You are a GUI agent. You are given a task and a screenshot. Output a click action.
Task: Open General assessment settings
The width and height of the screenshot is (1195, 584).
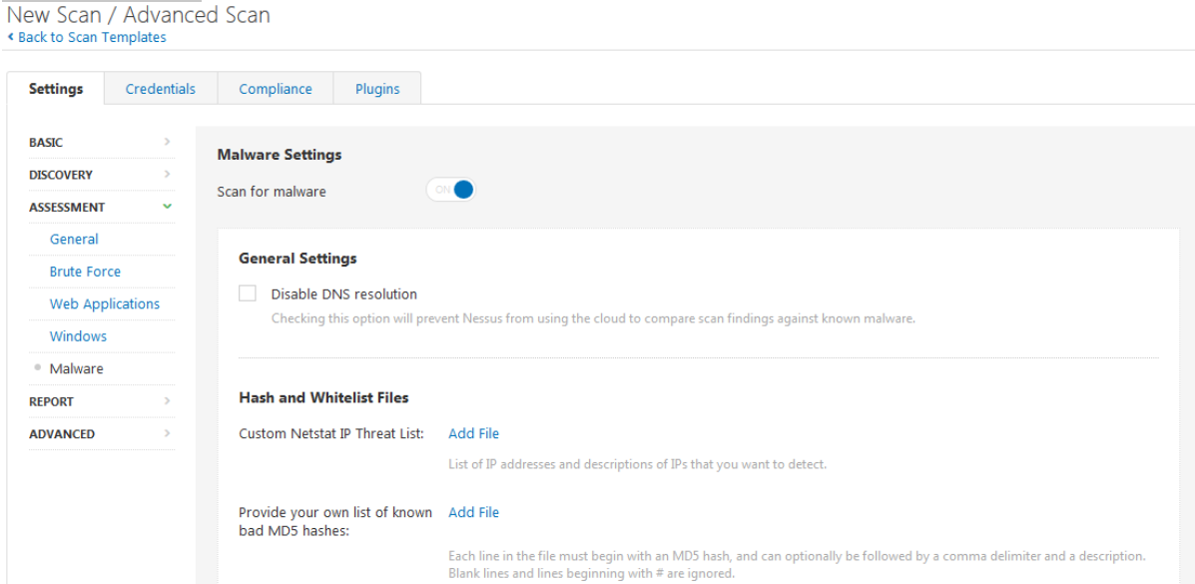pyautogui.click(x=74, y=240)
